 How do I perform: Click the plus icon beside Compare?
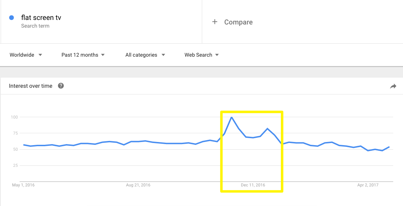pos(214,22)
